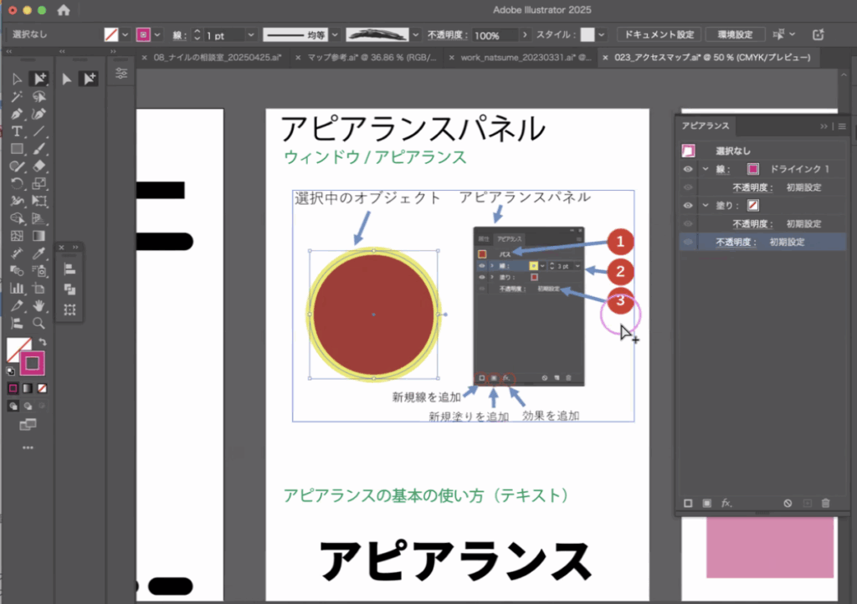The height and width of the screenshot is (604, 857).
Task: Select the Rectangle shape tool
Action: point(17,149)
